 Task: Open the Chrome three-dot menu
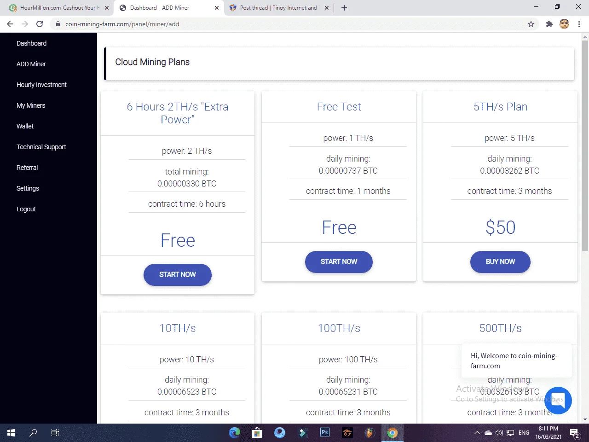click(x=579, y=24)
